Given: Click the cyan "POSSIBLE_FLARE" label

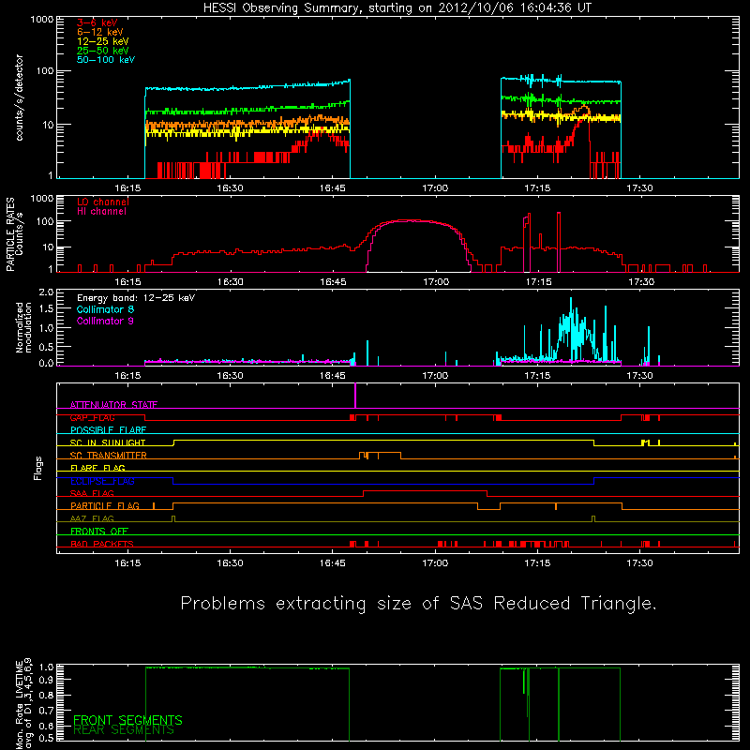Looking at the screenshot, I should [108, 430].
